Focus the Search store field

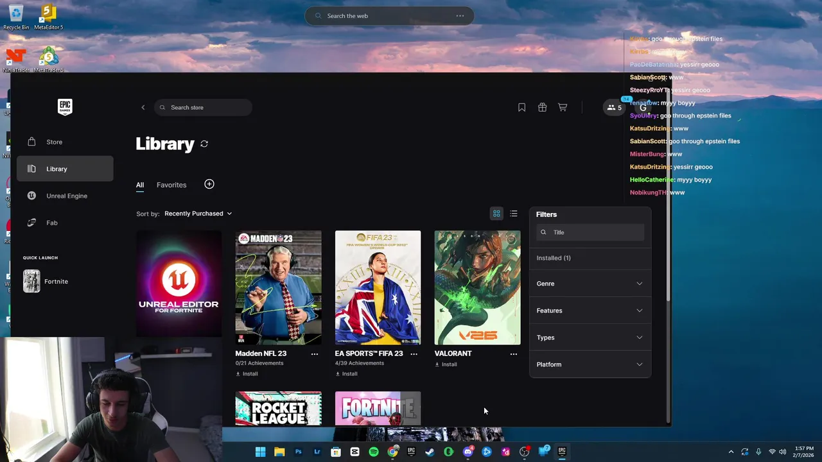click(203, 107)
